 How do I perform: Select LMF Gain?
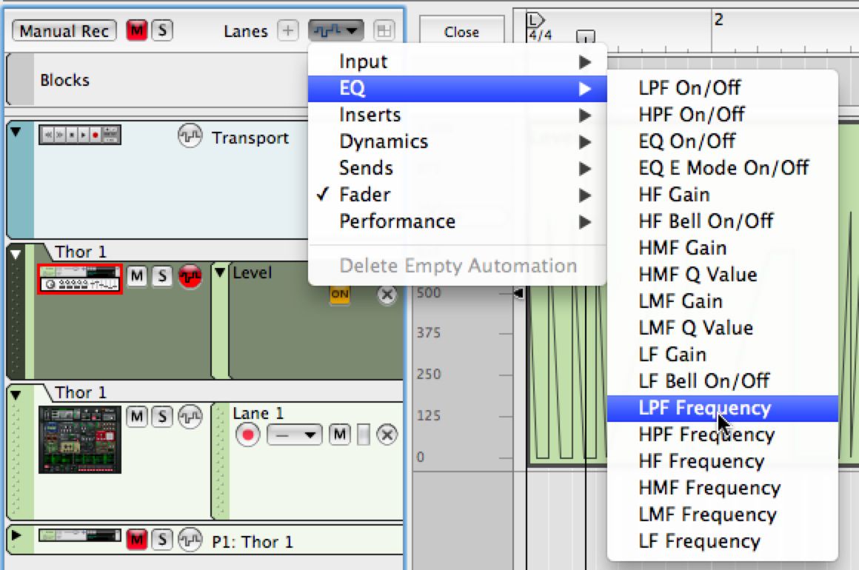tap(723, 301)
